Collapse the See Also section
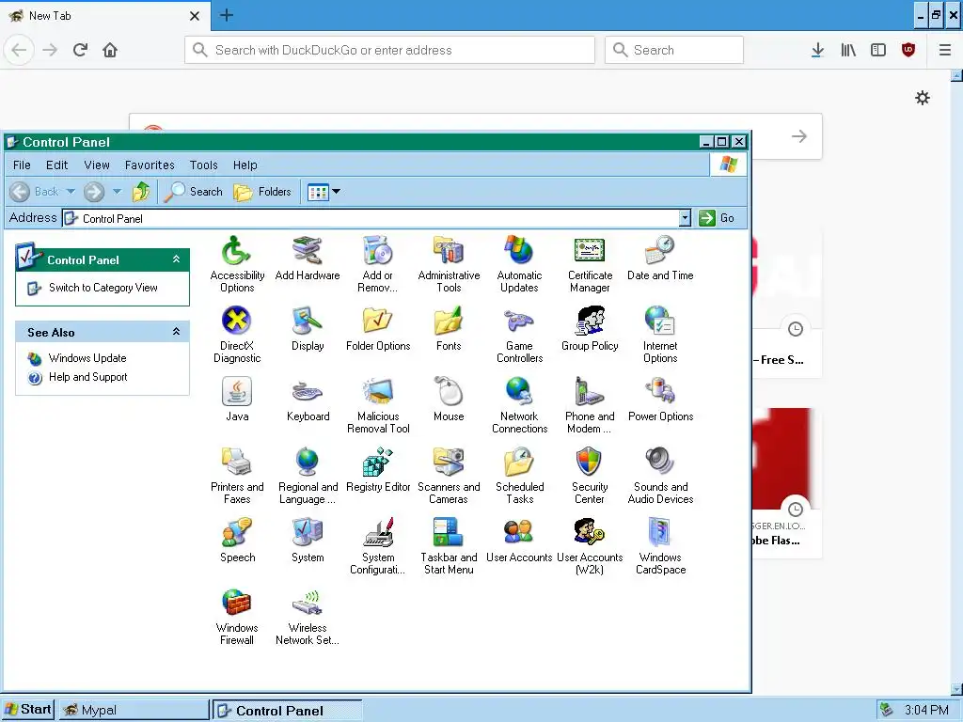The image size is (963, 722). click(176, 332)
